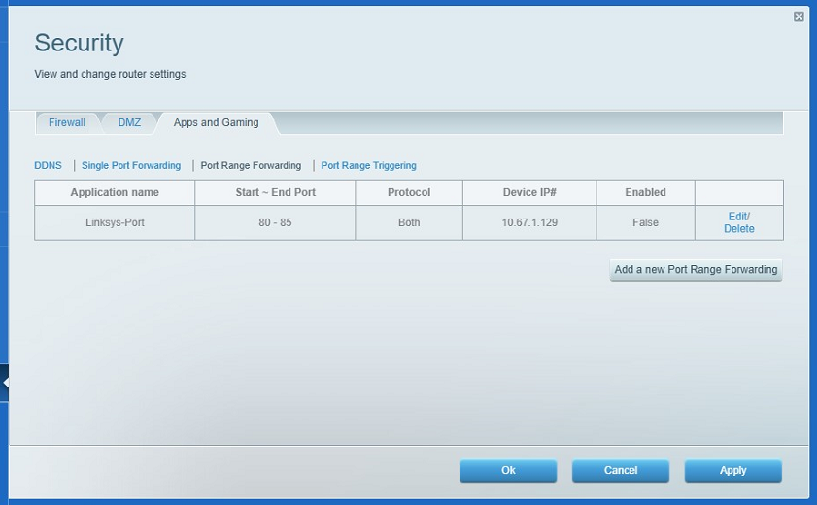Select the Start ~ End Port header
Image resolution: width=817 pixels, height=505 pixels.
275,192
